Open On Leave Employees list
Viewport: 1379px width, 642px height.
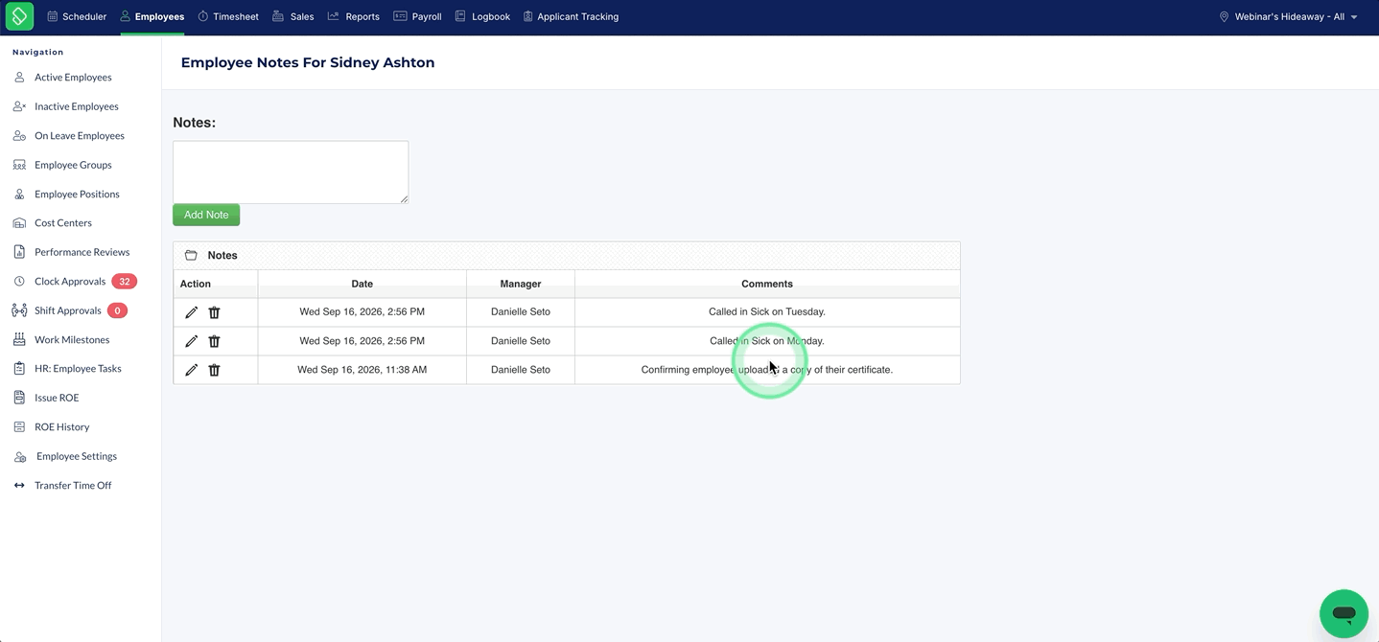[x=80, y=135]
